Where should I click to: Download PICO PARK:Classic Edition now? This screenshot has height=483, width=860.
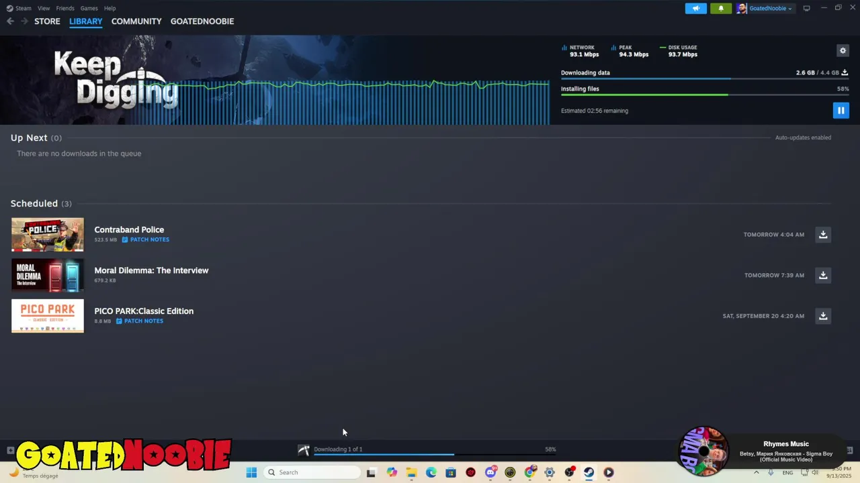click(823, 316)
